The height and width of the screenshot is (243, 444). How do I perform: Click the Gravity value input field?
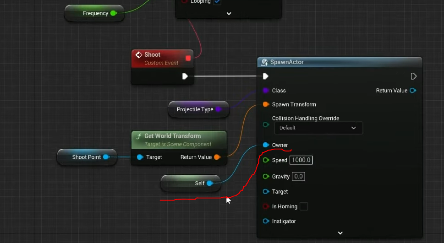[x=298, y=176]
